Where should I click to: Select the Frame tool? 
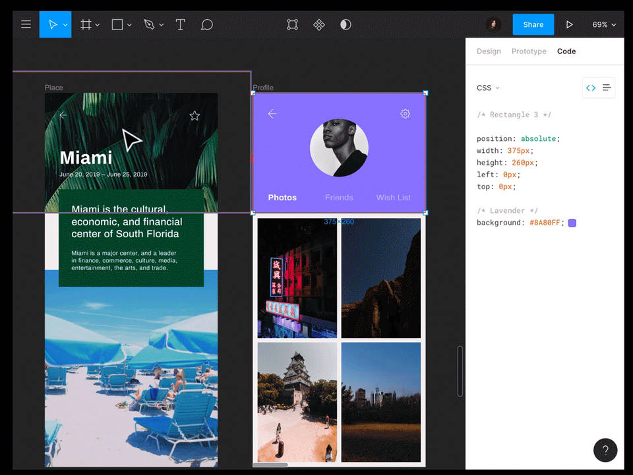86,24
